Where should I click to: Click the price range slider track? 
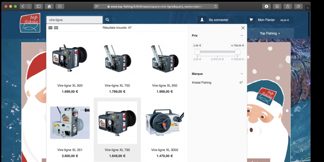pyautogui.click(x=217, y=52)
